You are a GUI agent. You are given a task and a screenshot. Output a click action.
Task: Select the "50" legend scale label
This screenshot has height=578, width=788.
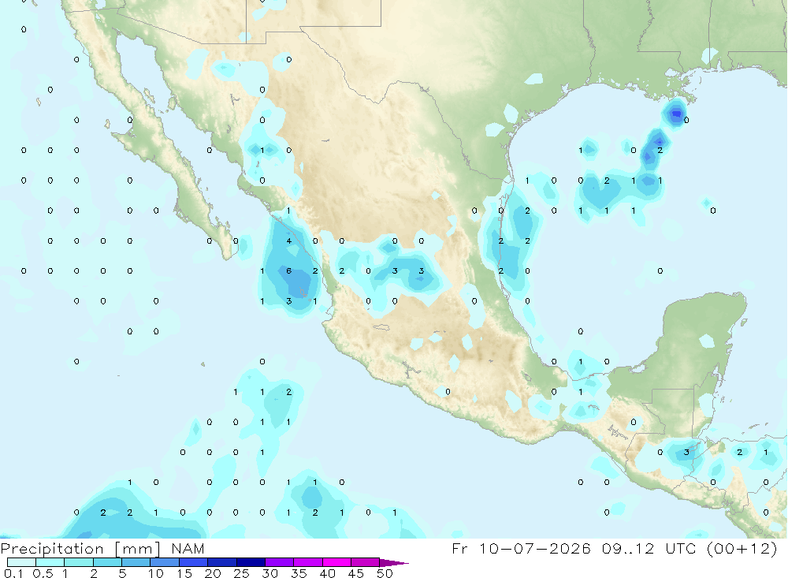(385, 573)
